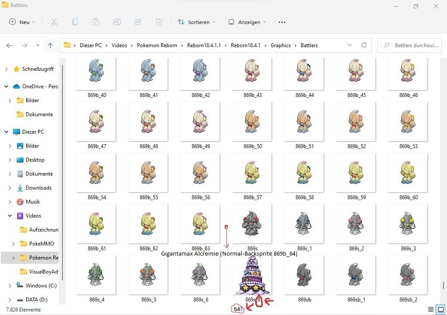Select the 869sb_2 sprite thumbnail
Viewport: 447px width, 315px height.
click(x=408, y=275)
